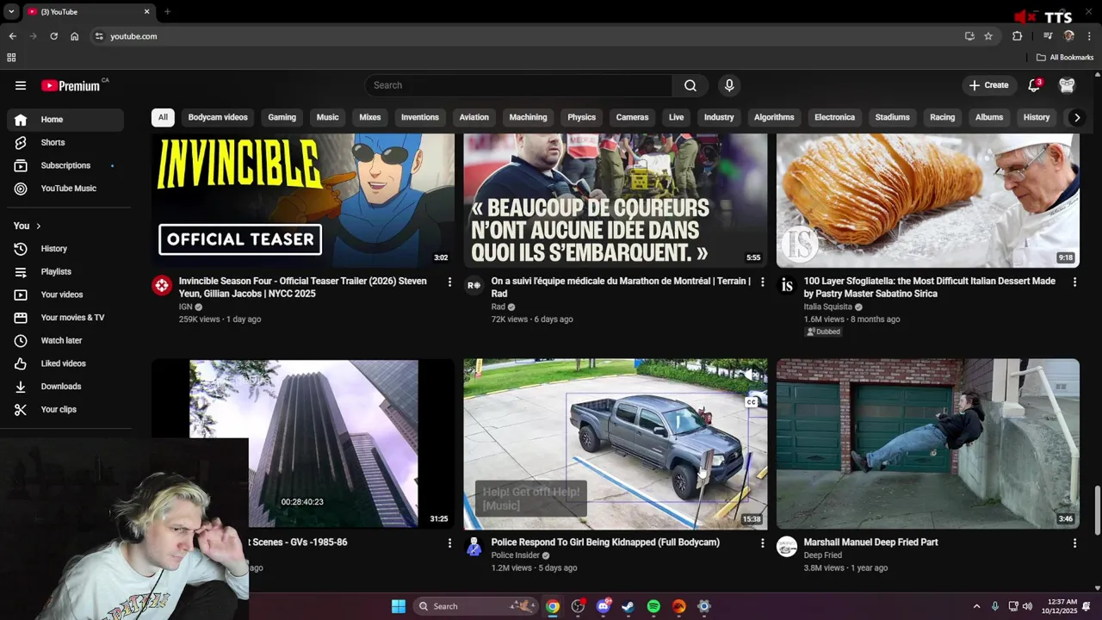This screenshot has width=1102, height=620.
Task: Open the Chrome extensions puzzle icon
Action: tap(1018, 36)
